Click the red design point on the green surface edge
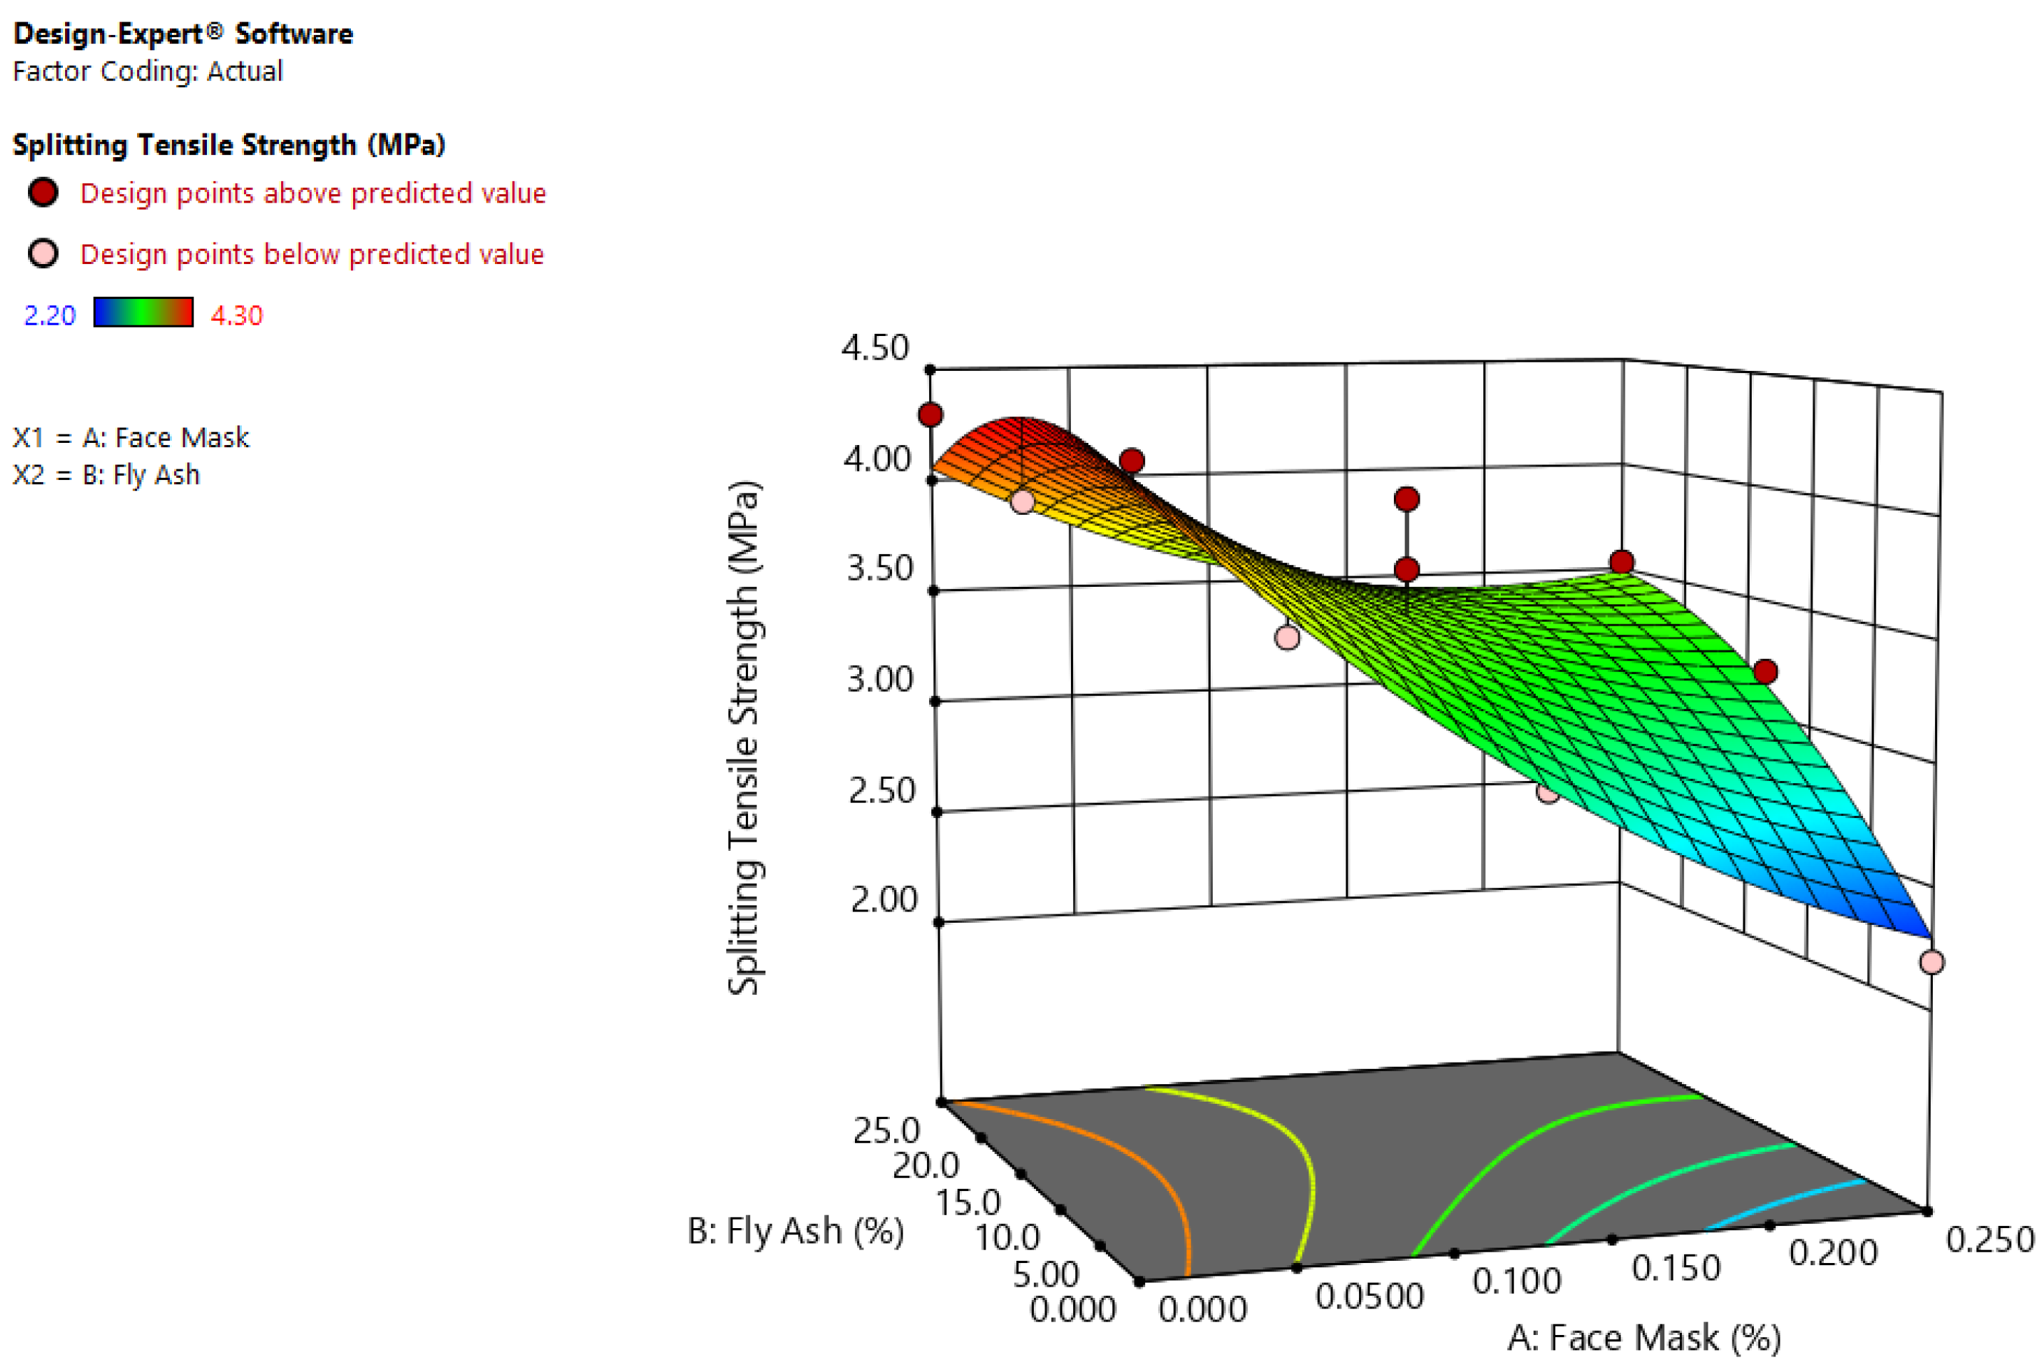 (x=1766, y=672)
